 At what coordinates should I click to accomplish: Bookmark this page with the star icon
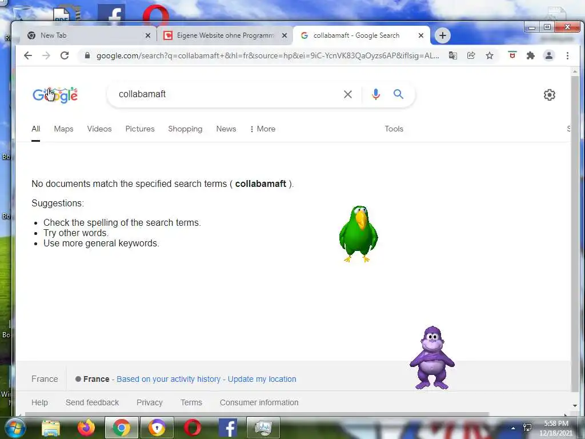490,55
